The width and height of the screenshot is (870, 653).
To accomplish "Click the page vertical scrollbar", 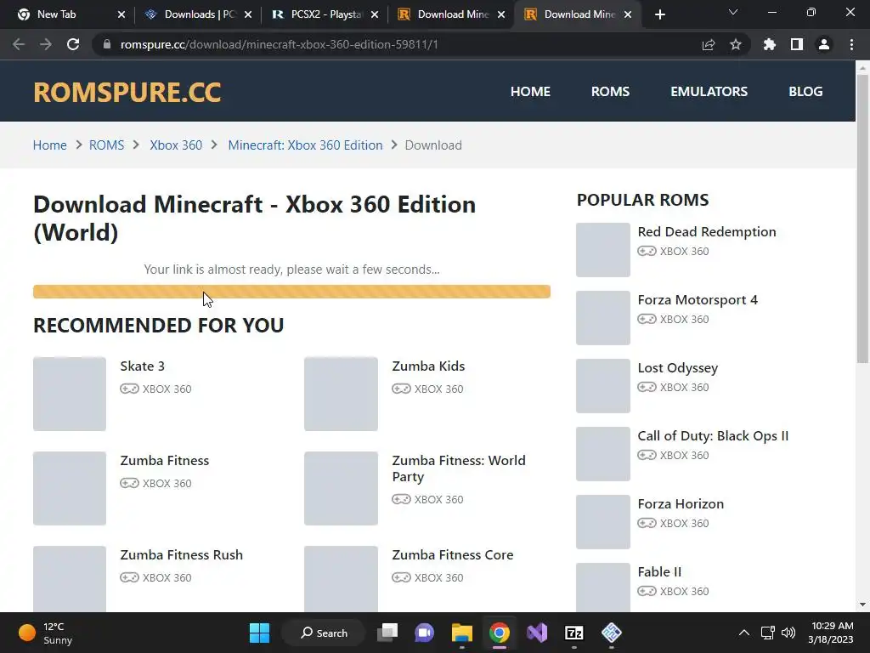I will click(862, 219).
